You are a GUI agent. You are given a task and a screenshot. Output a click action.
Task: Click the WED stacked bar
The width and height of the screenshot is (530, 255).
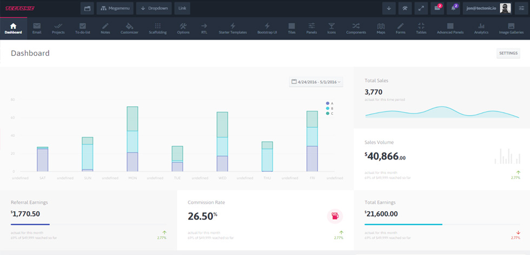222,142
